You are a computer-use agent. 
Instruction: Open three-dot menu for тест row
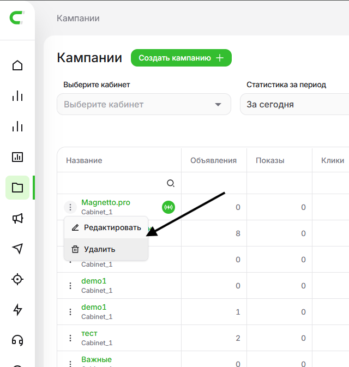coord(70,338)
